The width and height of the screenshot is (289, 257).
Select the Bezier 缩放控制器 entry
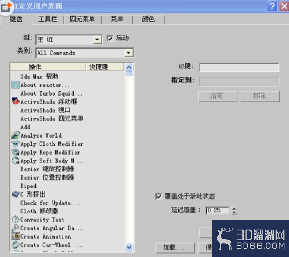[47, 169]
